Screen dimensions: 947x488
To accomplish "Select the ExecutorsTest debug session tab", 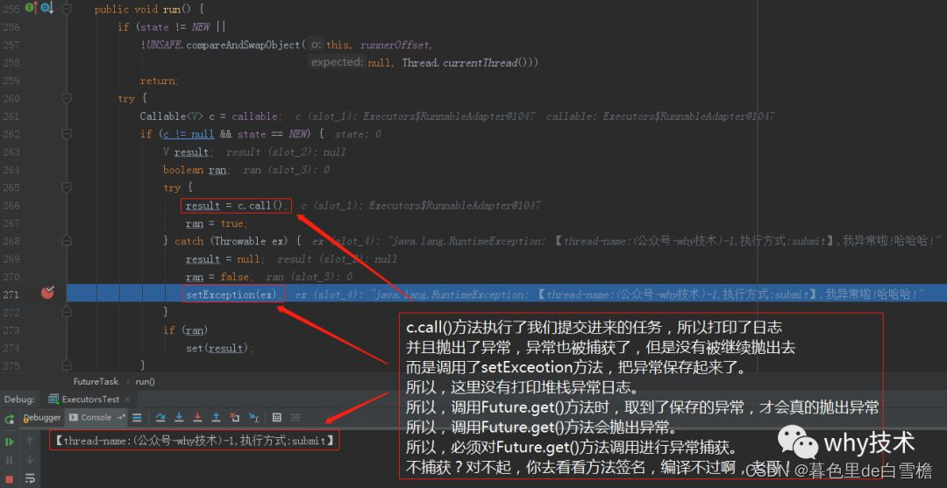I will tap(90, 400).
